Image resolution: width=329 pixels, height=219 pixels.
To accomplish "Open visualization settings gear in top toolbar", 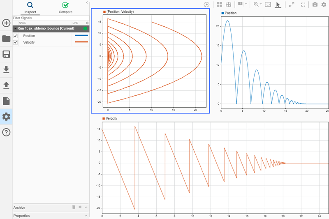I will [324, 5].
